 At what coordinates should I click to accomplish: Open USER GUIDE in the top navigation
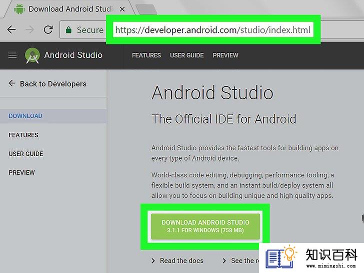[x=187, y=55]
